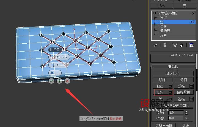Select the 元素 sub-object level
The image size is (198, 127).
163,35
